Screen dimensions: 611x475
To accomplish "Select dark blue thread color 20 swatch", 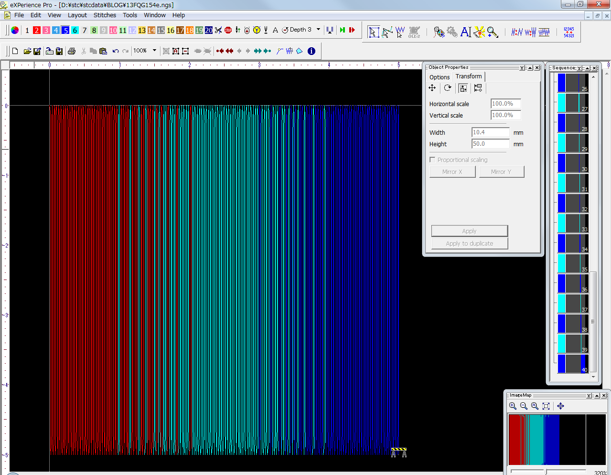I will click(209, 30).
